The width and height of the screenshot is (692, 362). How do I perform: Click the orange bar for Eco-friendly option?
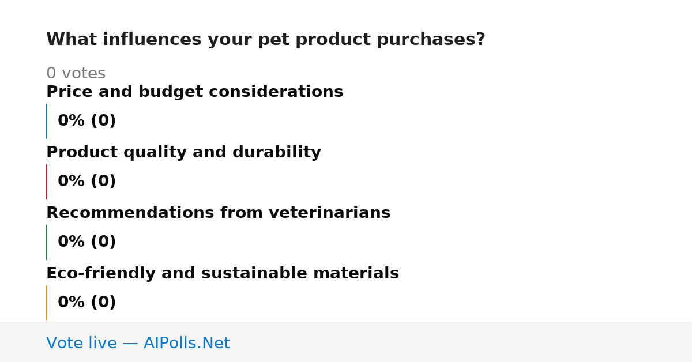(46, 303)
